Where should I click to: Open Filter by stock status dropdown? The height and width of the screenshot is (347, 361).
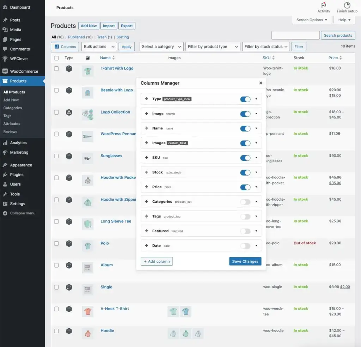pos(266,47)
